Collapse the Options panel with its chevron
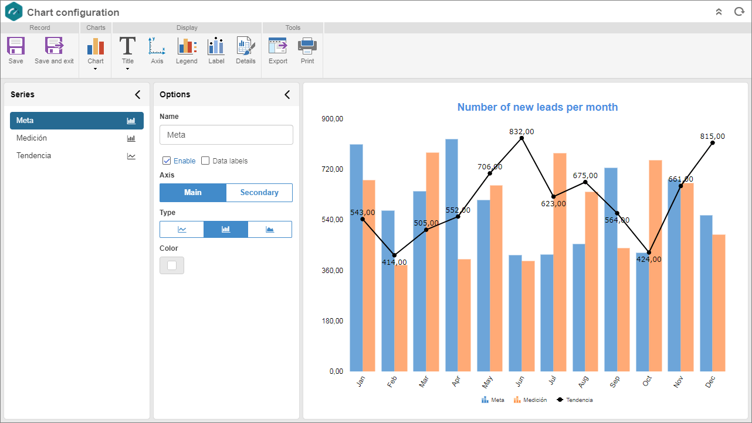Image resolution: width=752 pixels, height=423 pixels. coord(287,94)
